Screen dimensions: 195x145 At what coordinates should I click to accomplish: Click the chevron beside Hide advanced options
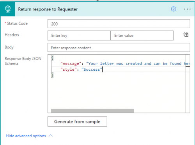[51, 136]
